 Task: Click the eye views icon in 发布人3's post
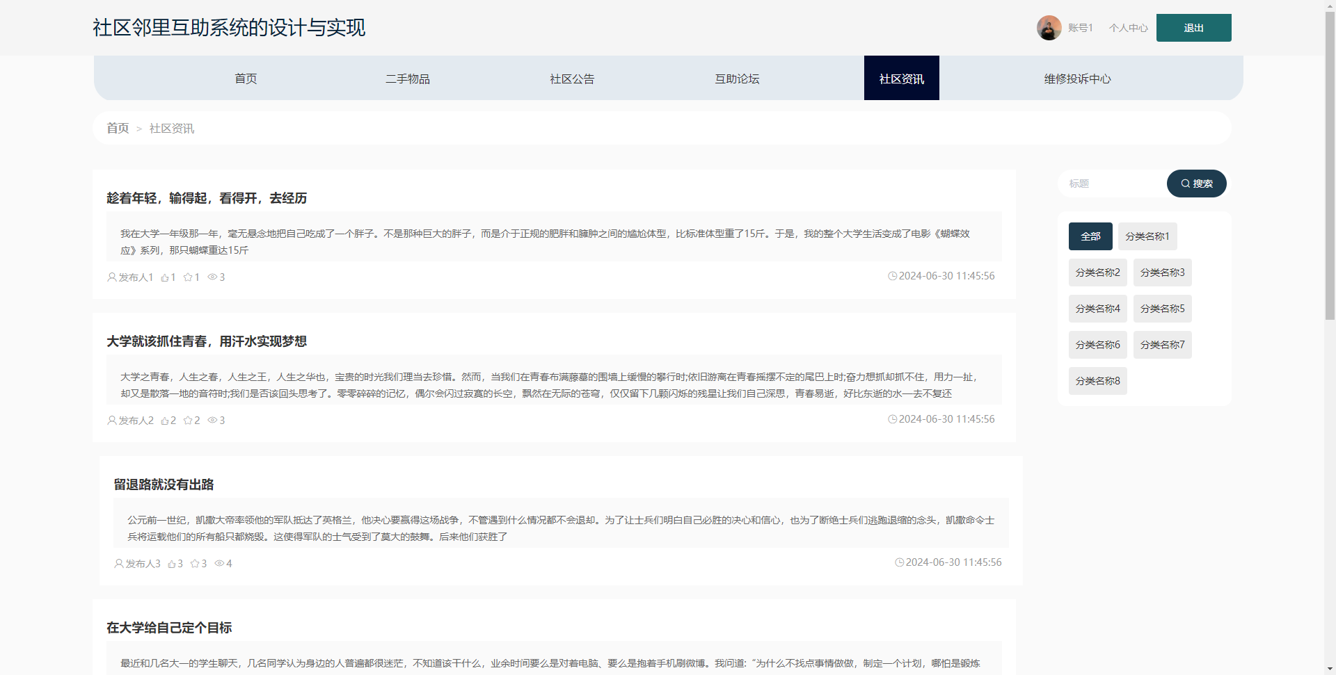(x=219, y=564)
